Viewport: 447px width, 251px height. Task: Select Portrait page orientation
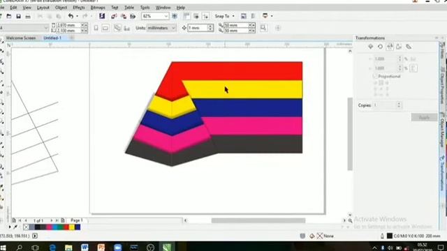tap(96, 28)
